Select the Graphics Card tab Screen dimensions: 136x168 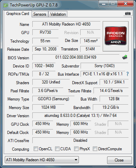[18, 14]
